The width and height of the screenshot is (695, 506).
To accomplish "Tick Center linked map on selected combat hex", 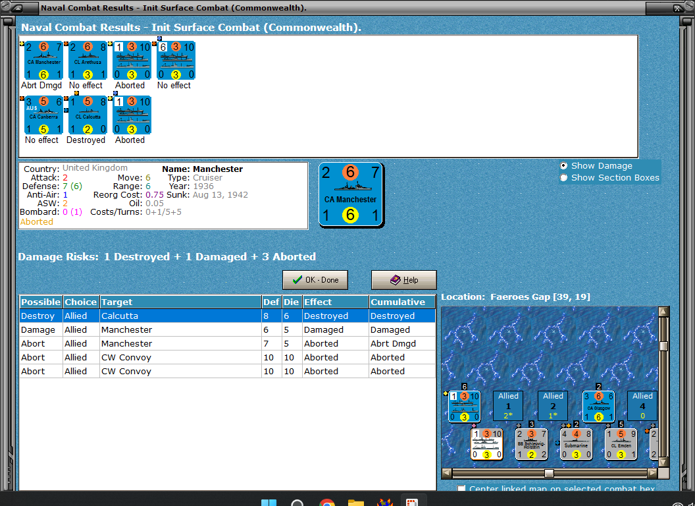I will [x=461, y=488].
